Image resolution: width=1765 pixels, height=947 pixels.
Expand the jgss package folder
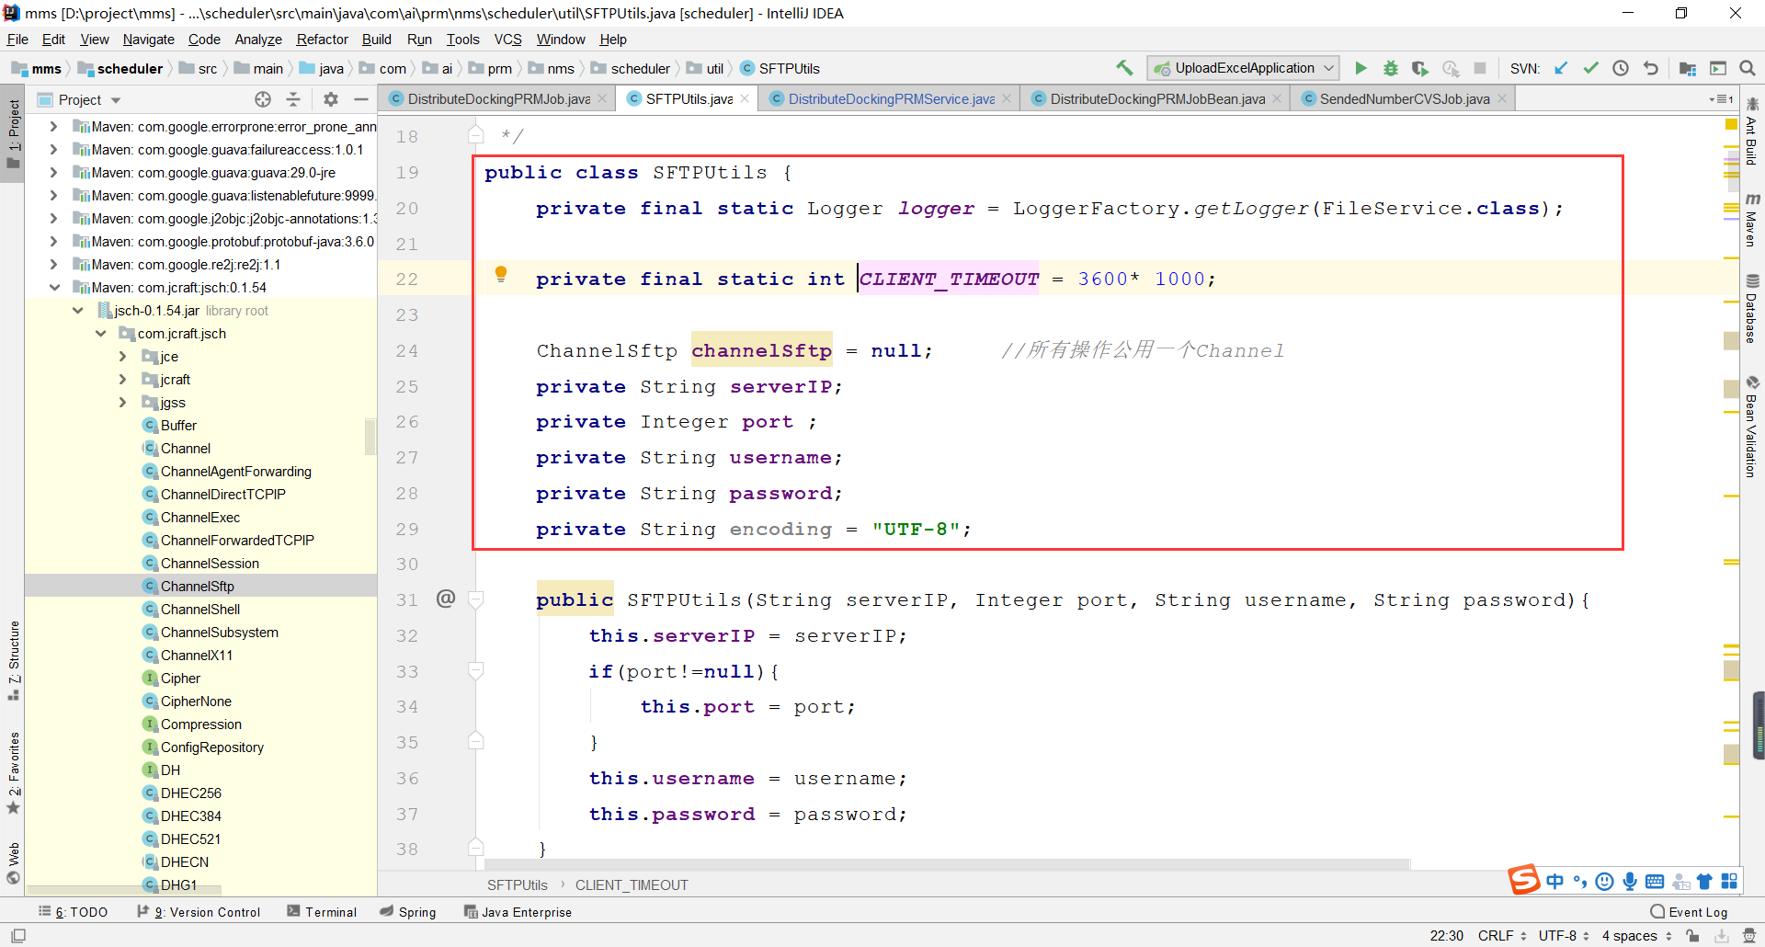123,402
